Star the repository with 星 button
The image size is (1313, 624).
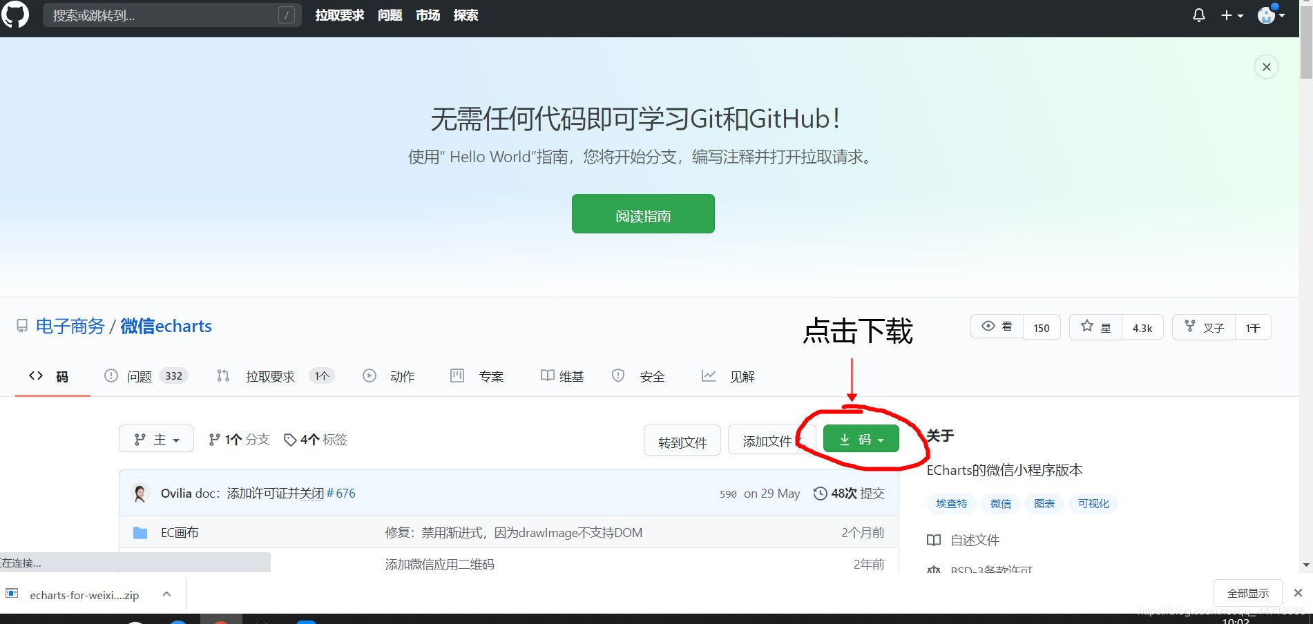click(1095, 327)
